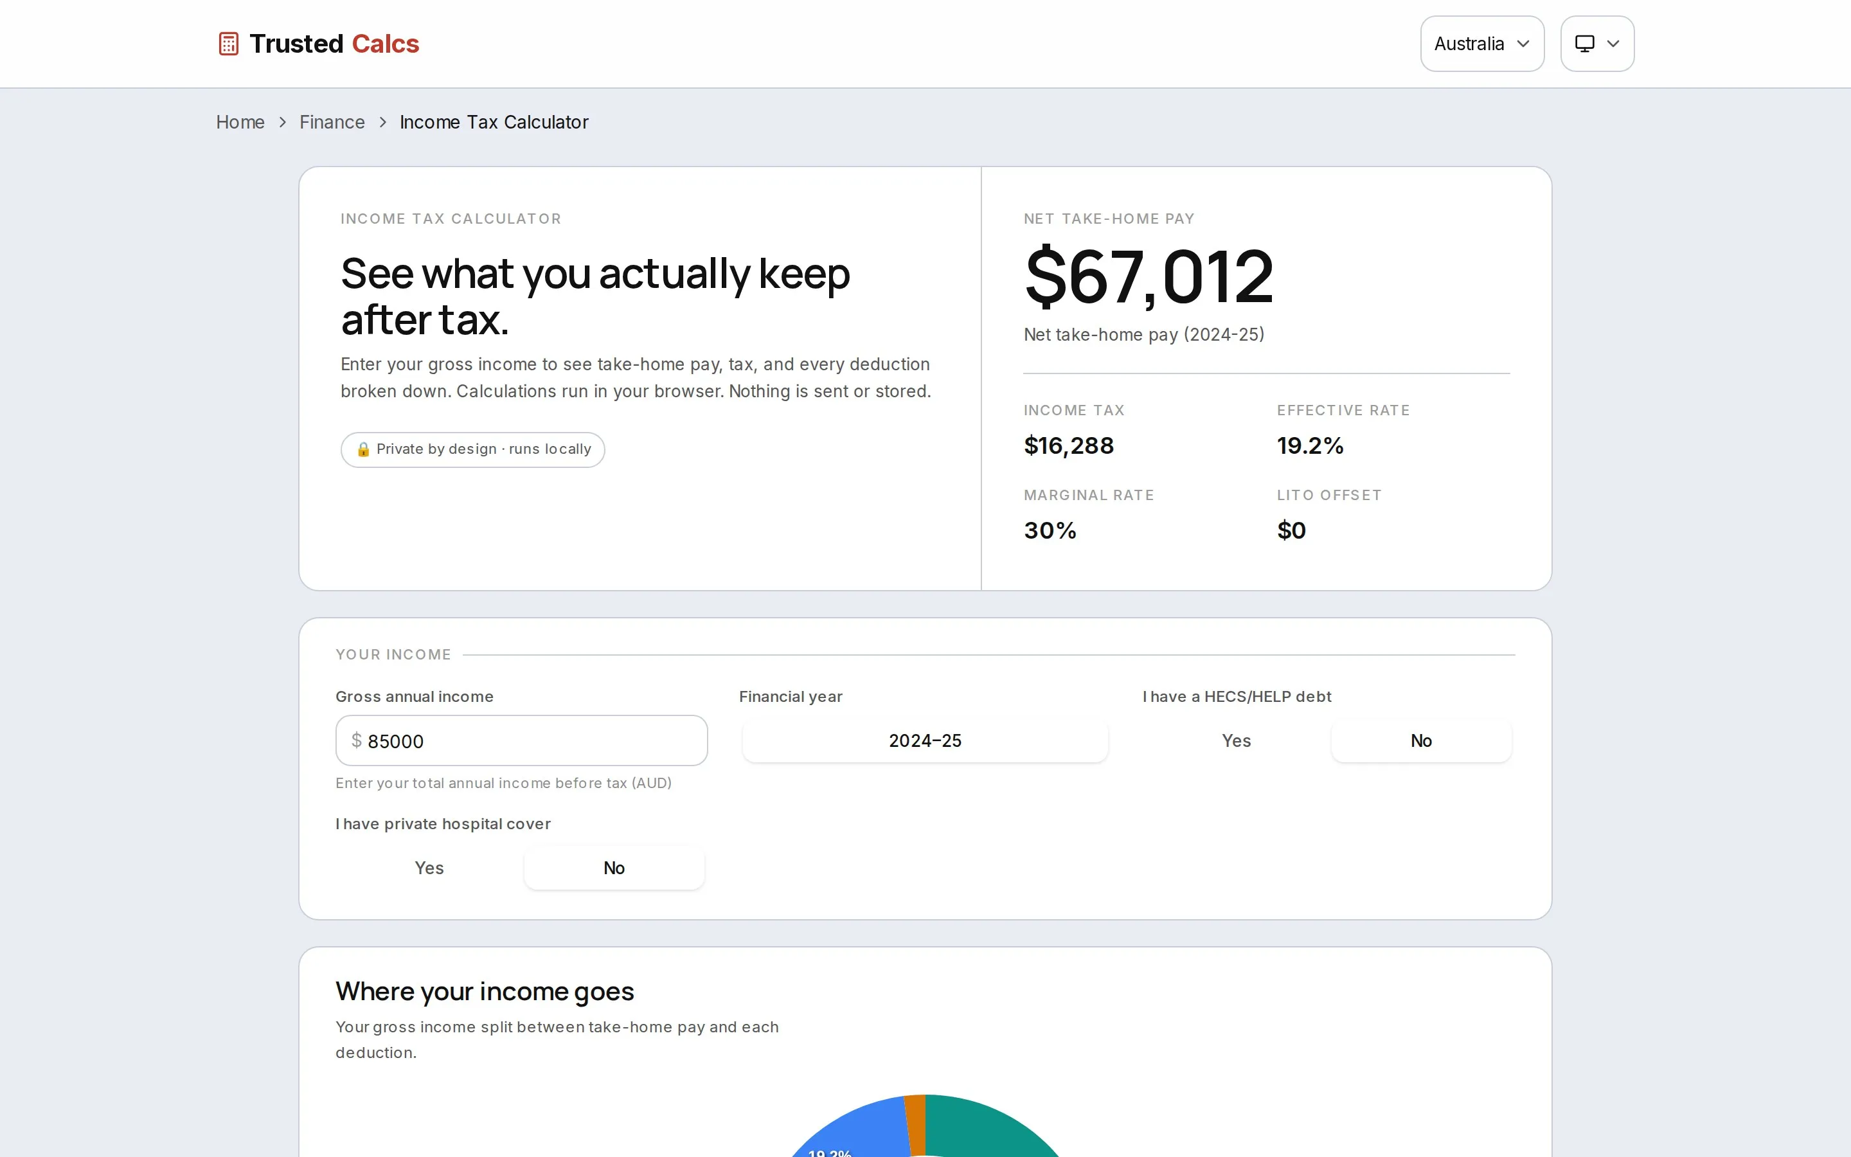Click the Enter your total annual income hint

coord(503,783)
